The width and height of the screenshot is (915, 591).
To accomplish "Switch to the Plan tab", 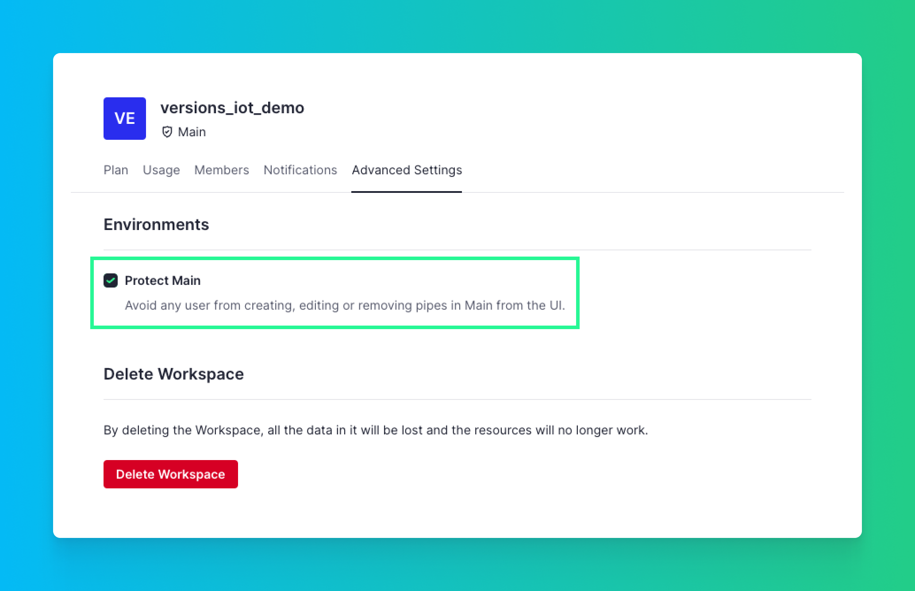I will click(x=115, y=170).
